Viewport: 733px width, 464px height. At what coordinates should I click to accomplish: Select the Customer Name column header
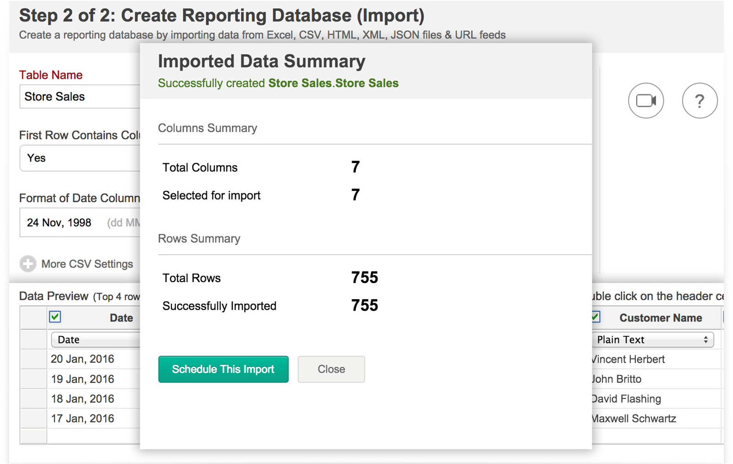click(660, 318)
